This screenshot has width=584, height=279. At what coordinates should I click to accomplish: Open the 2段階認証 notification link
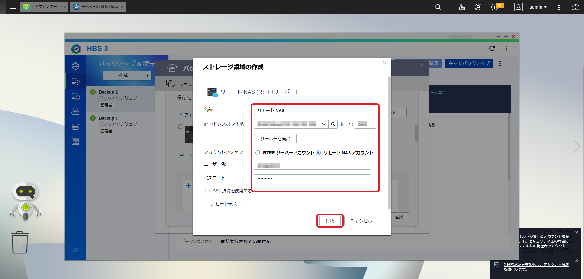536,267
